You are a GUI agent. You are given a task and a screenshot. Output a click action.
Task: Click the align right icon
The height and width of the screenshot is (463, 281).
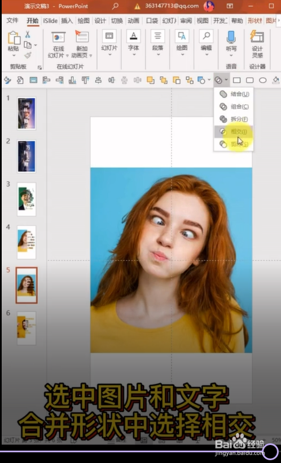click(x=59, y=80)
